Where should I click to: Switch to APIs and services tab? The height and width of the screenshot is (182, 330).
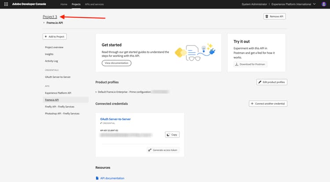coord(94,4)
